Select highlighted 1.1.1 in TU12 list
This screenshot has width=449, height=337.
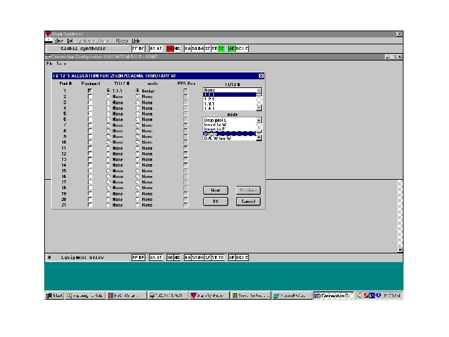point(229,95)
